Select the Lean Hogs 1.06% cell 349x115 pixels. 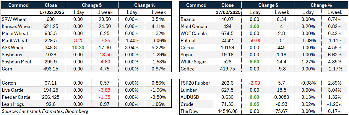pos(158,105)
